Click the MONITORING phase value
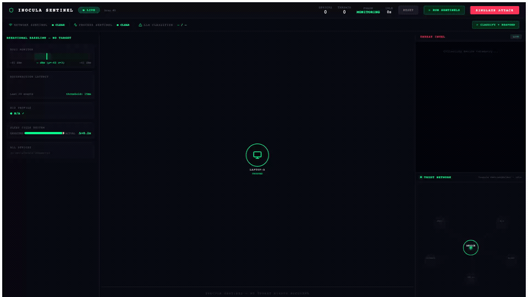Viewport: 528px width, 297px height. tap(368, 12)
